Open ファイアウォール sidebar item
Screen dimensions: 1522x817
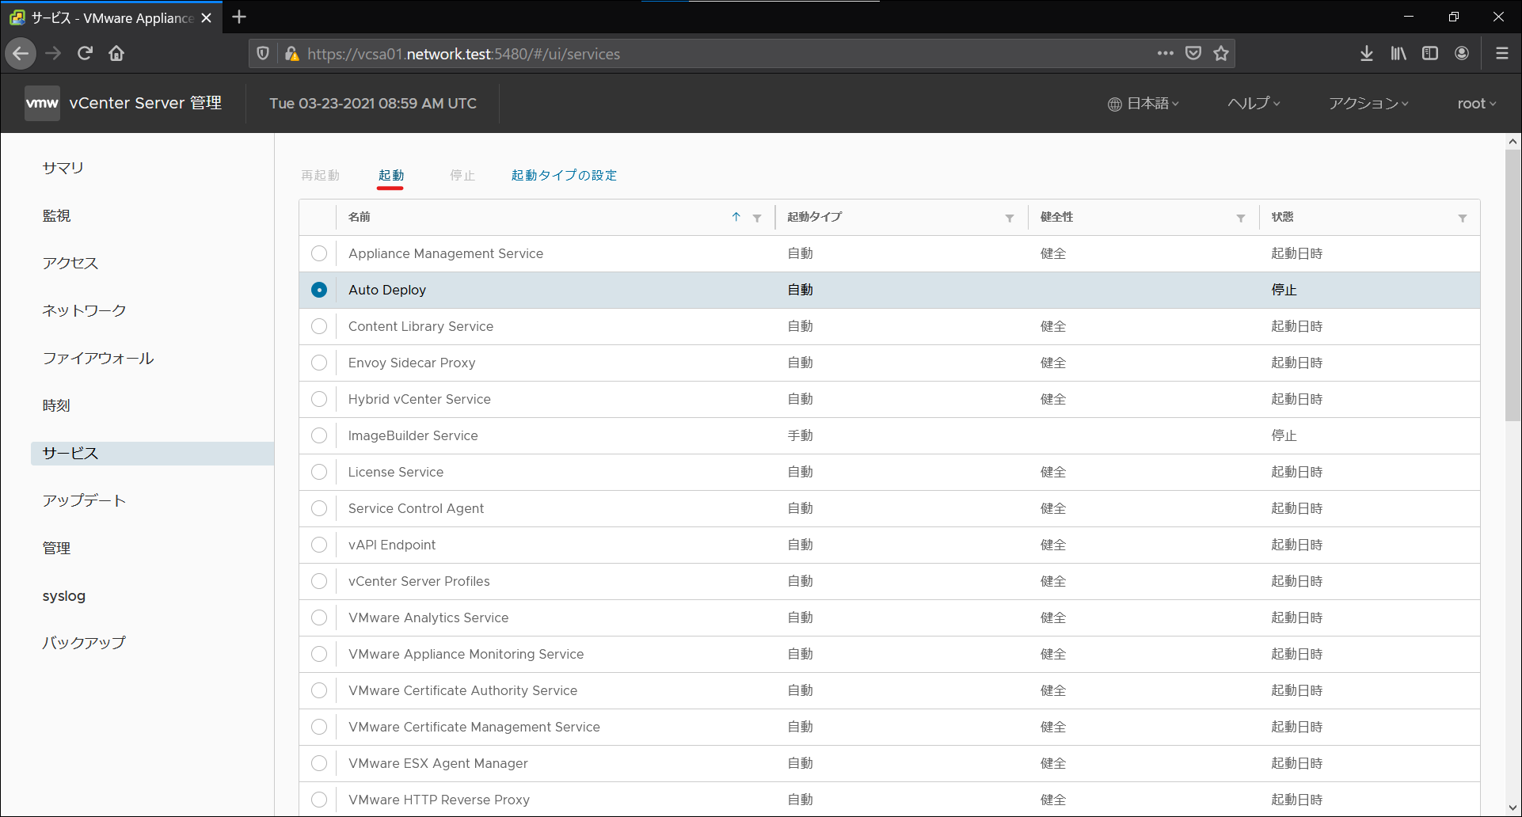click(98, 358)
